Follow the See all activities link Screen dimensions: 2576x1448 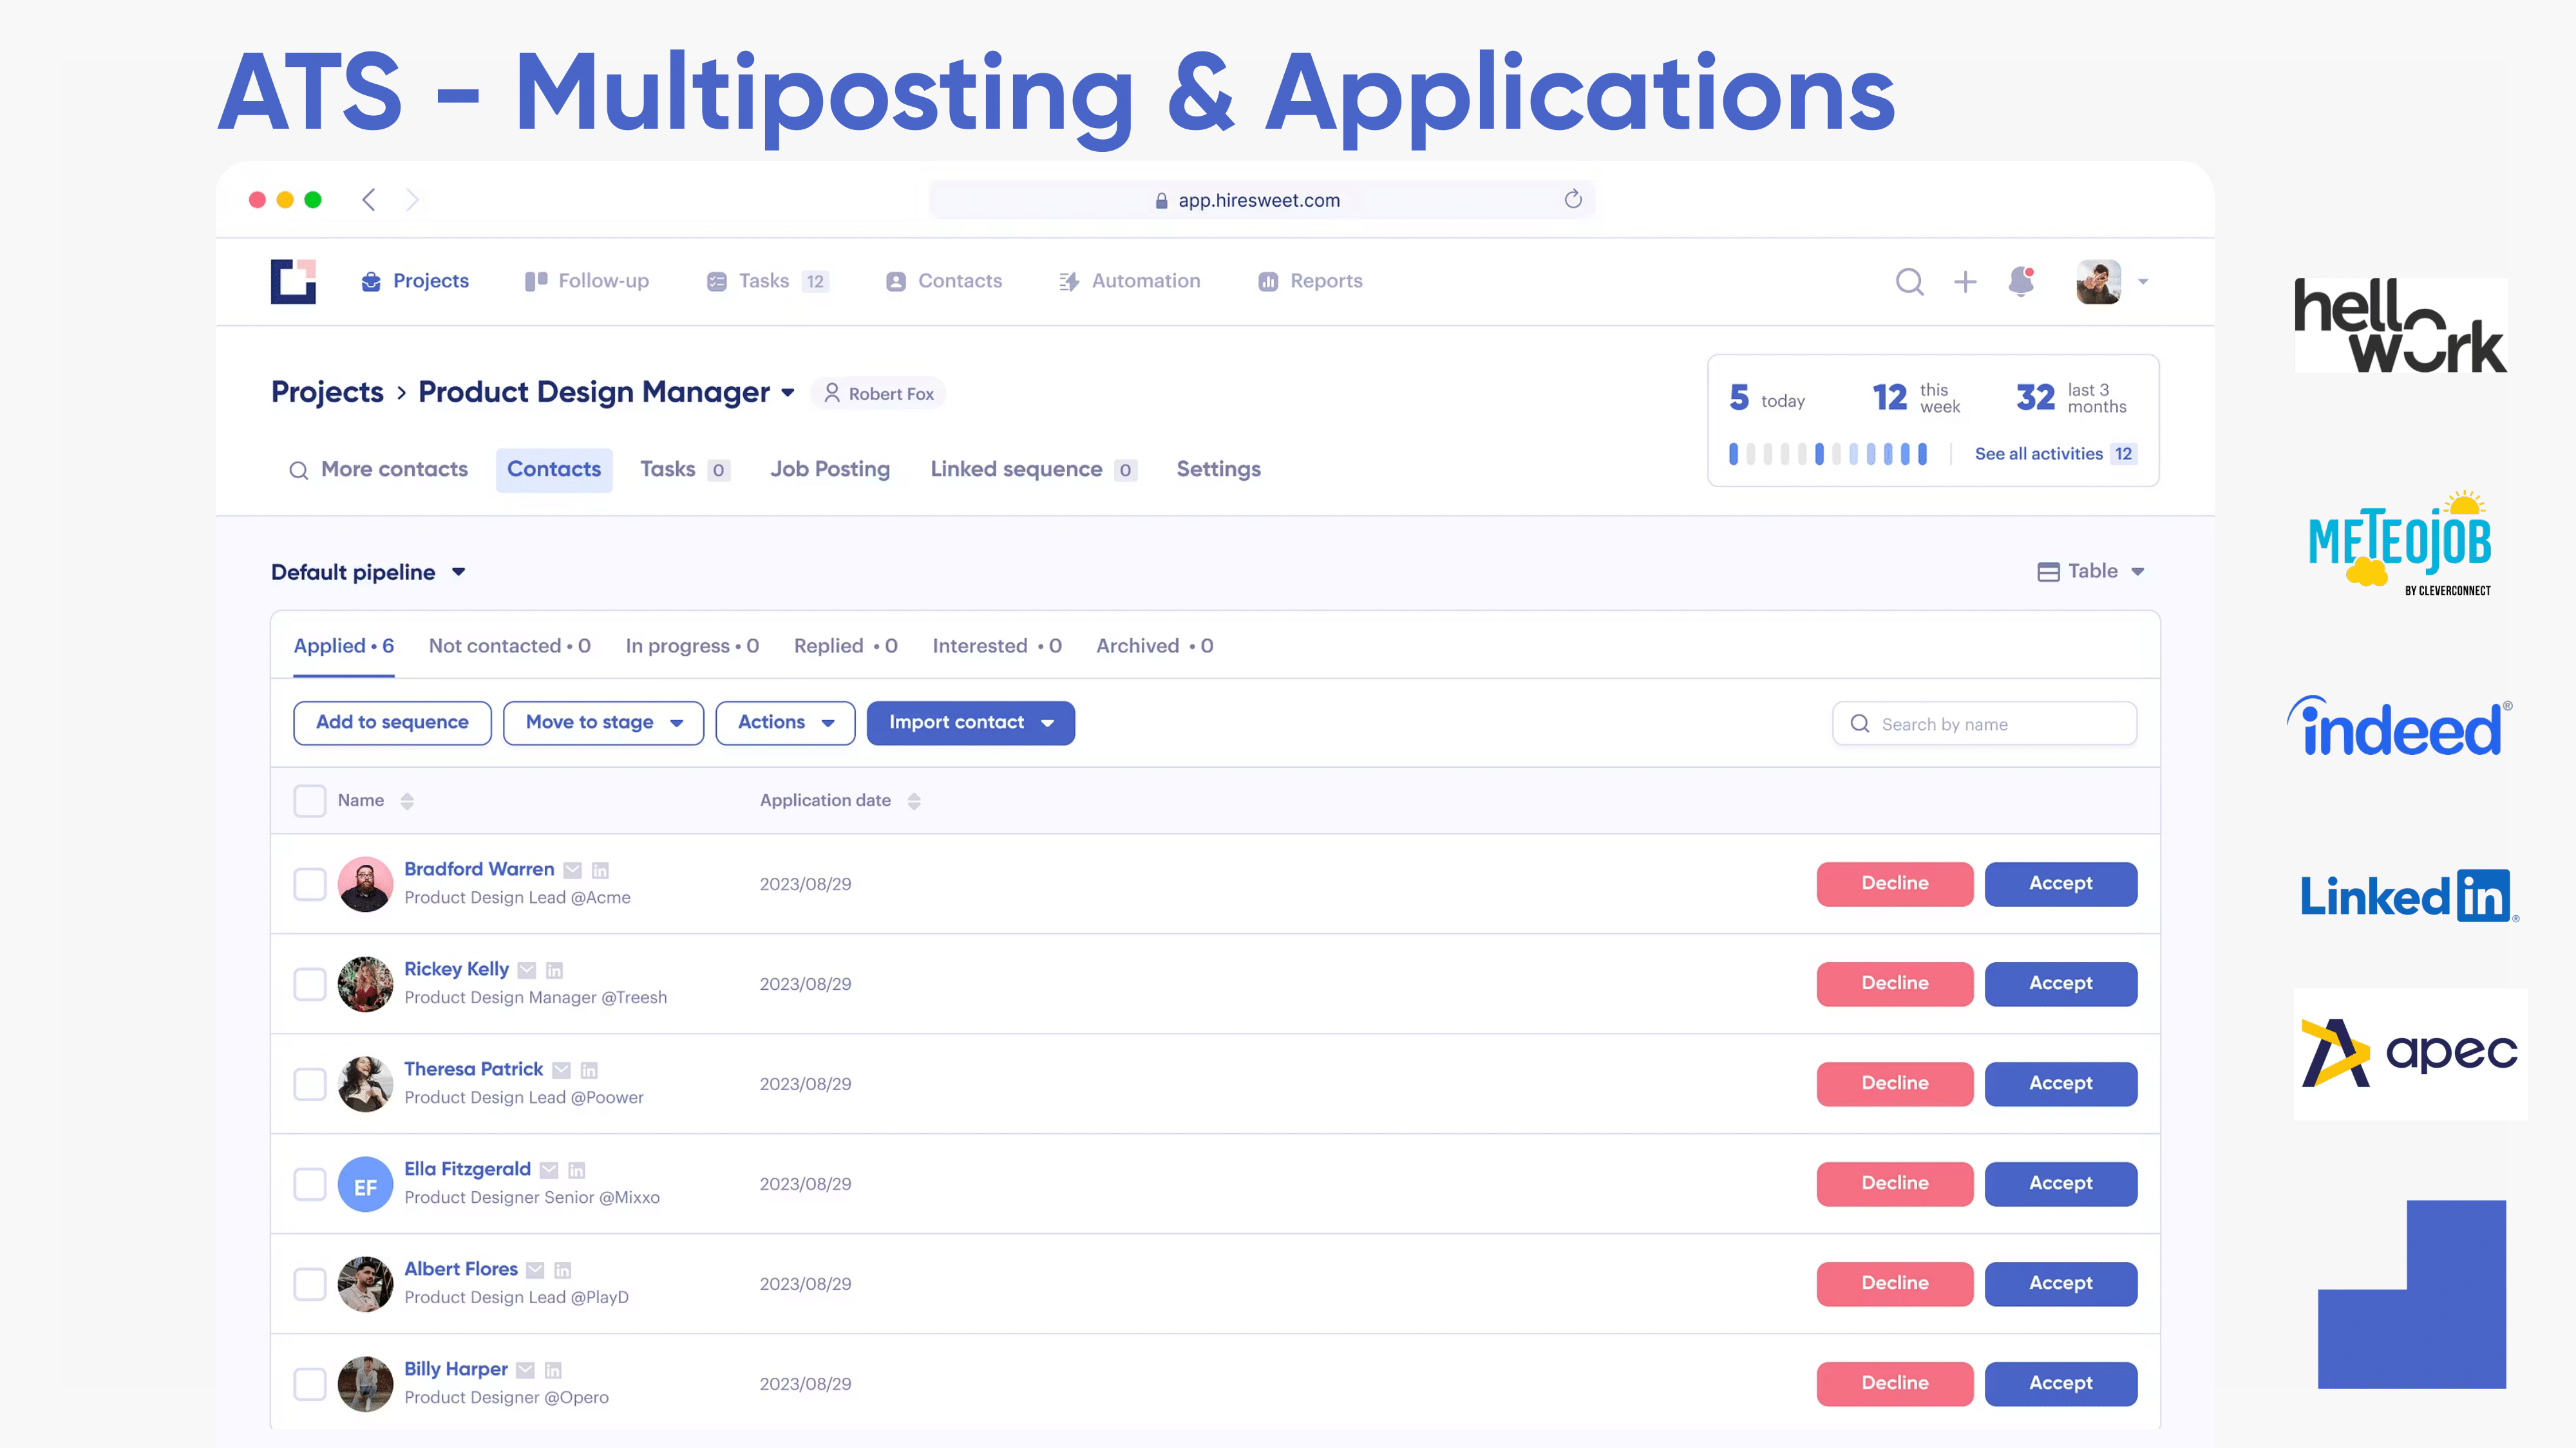click(x=2038, y=454)
